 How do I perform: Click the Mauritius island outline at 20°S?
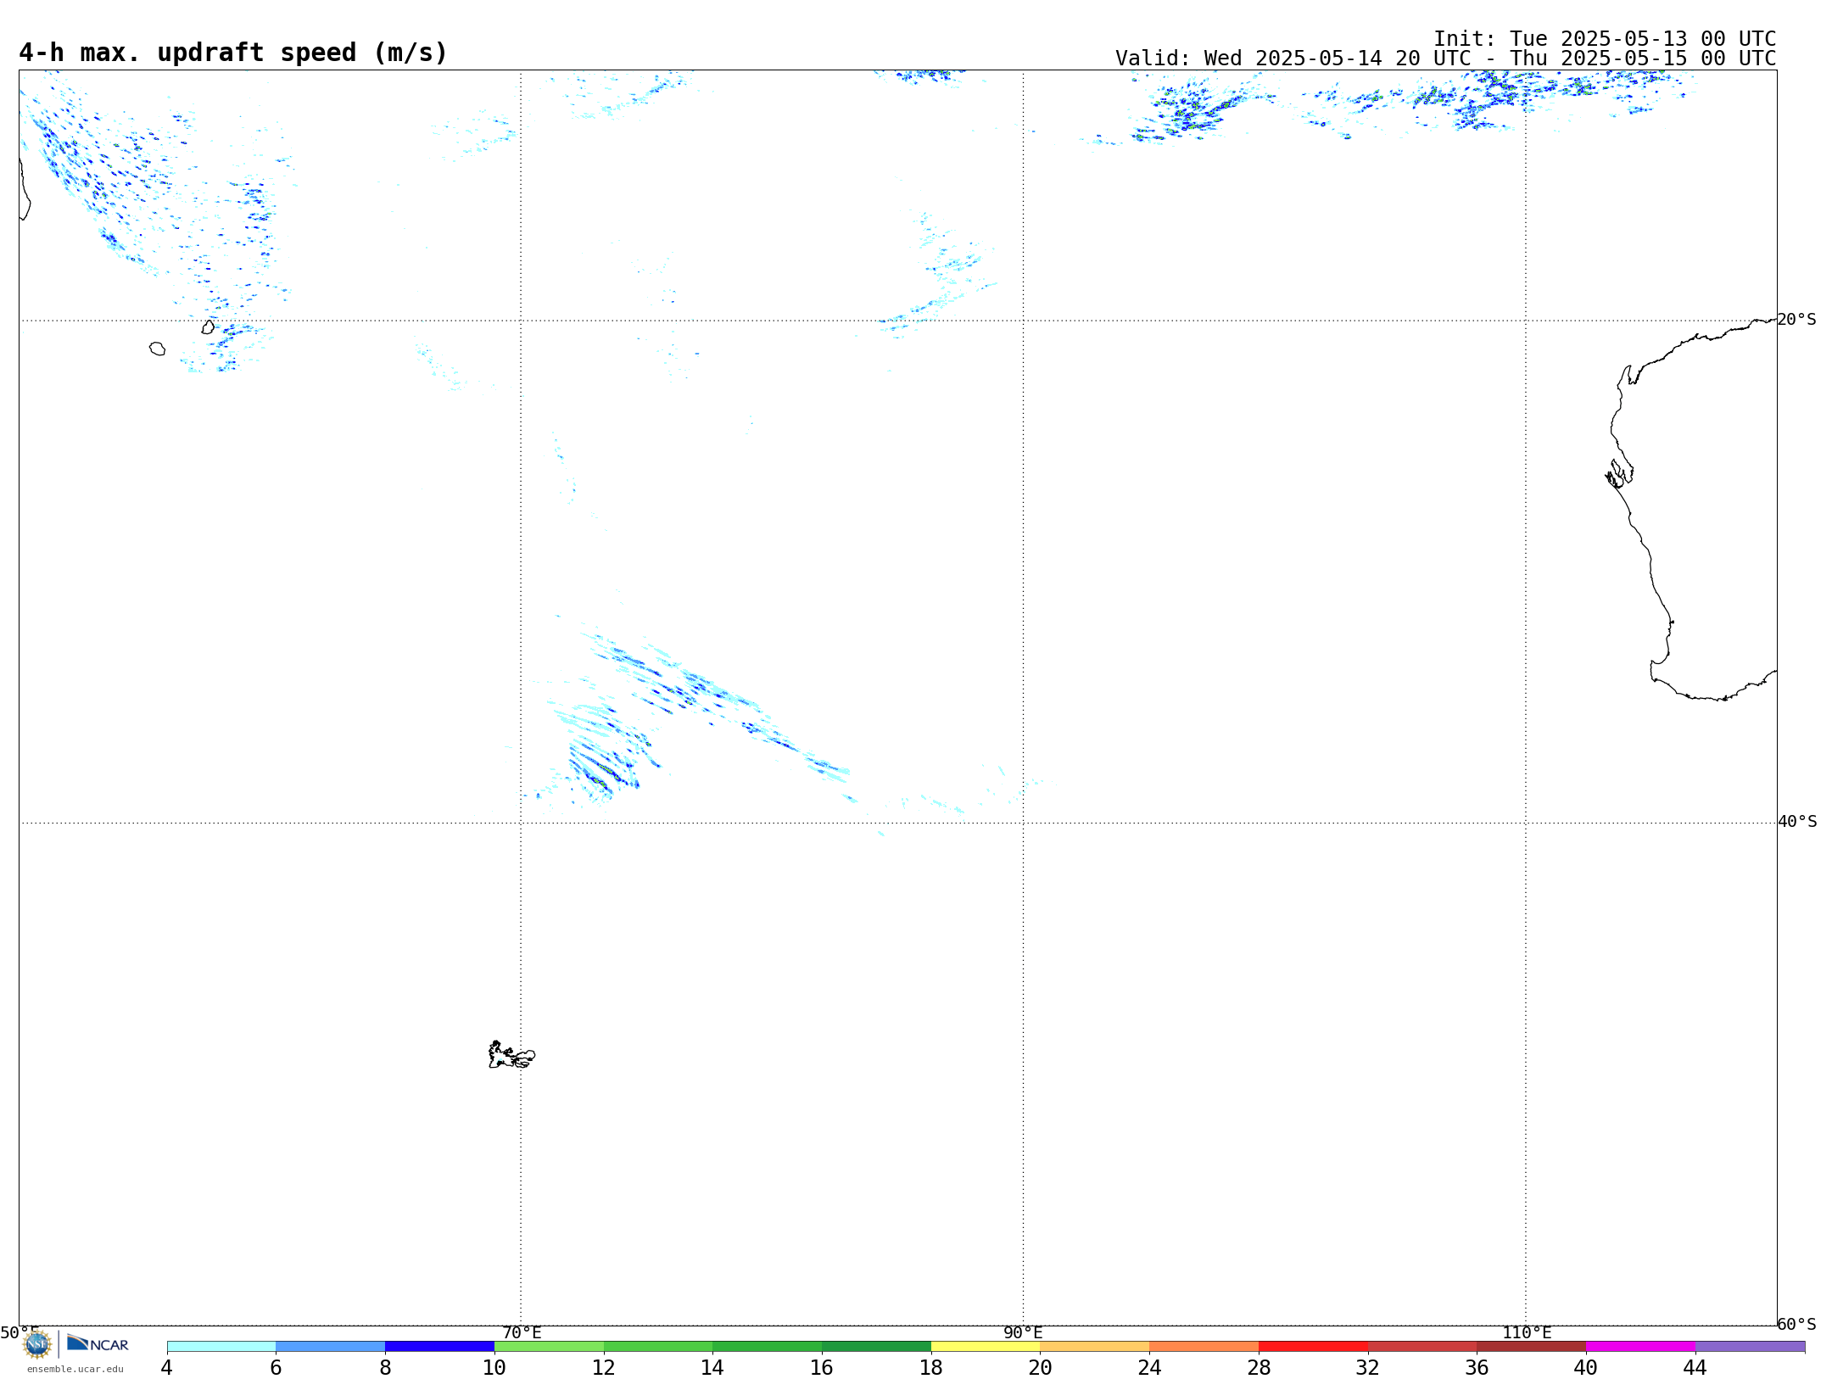(x=208, y=327)
